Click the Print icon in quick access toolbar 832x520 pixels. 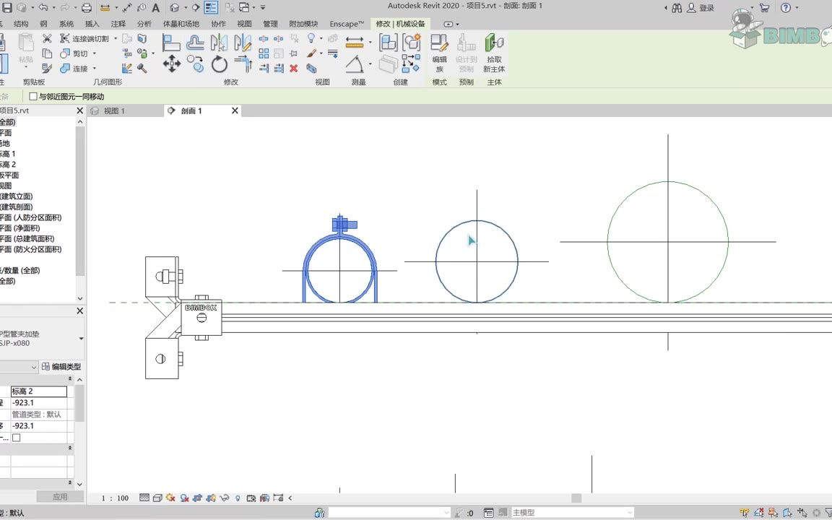pos(87,8)
